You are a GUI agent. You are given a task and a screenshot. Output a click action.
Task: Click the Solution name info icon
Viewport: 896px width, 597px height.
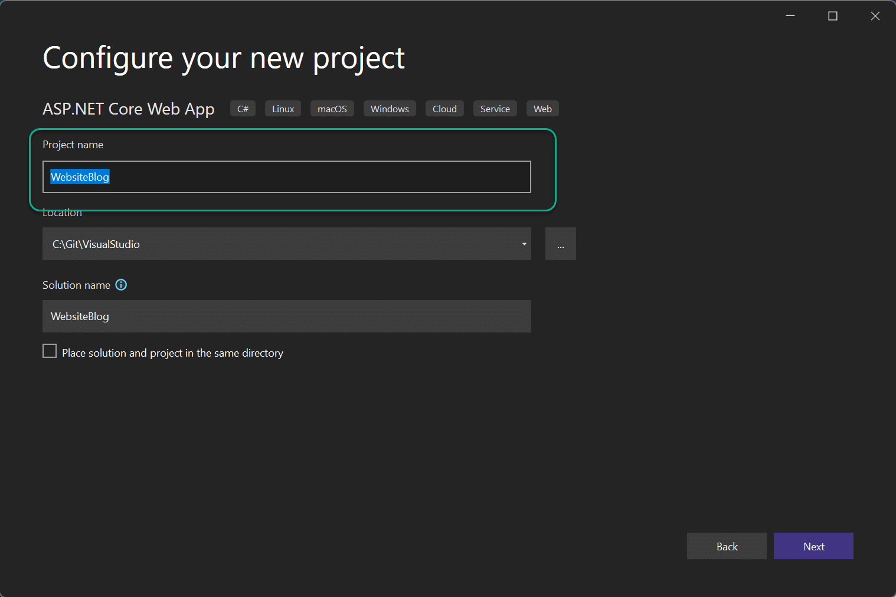coord(121,285)
